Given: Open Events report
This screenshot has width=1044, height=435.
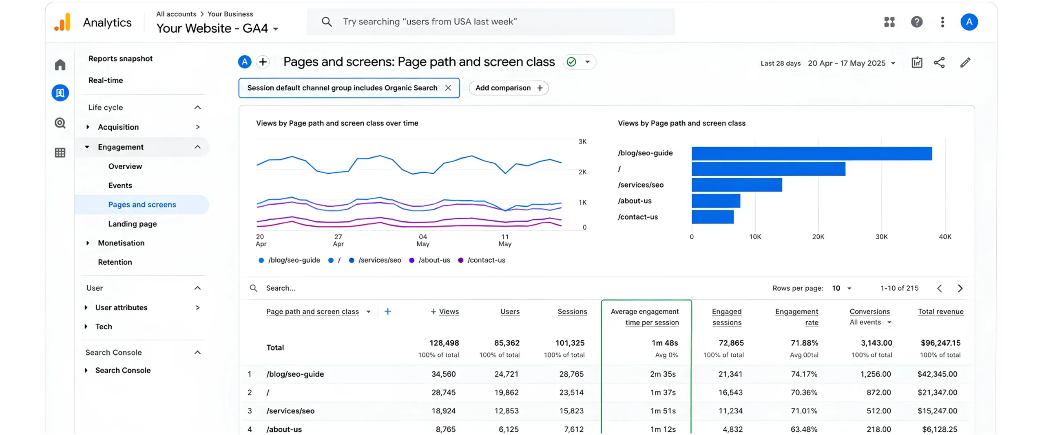Looking at the screenshot, I should (x=120, y=185).
